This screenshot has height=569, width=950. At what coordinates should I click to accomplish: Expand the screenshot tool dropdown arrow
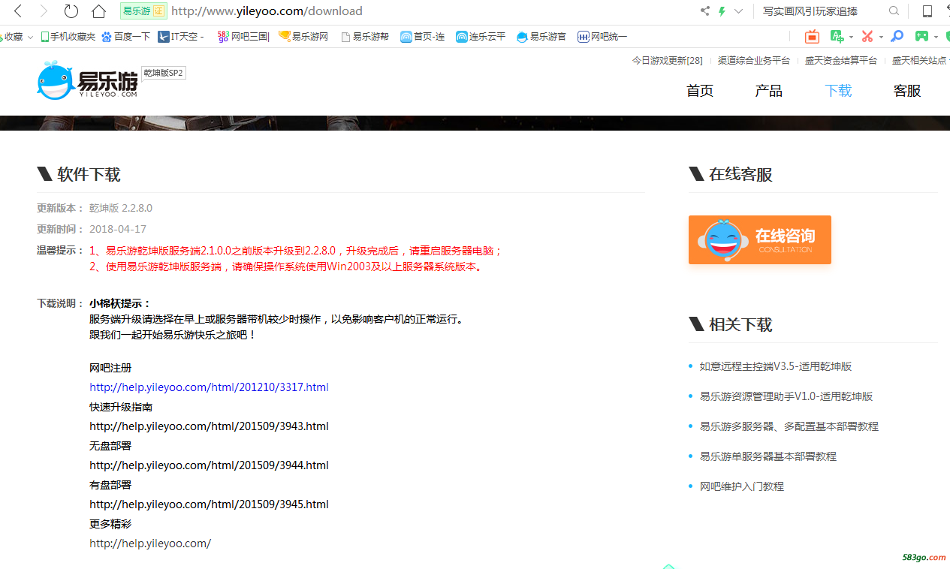(x=881, y=37)
